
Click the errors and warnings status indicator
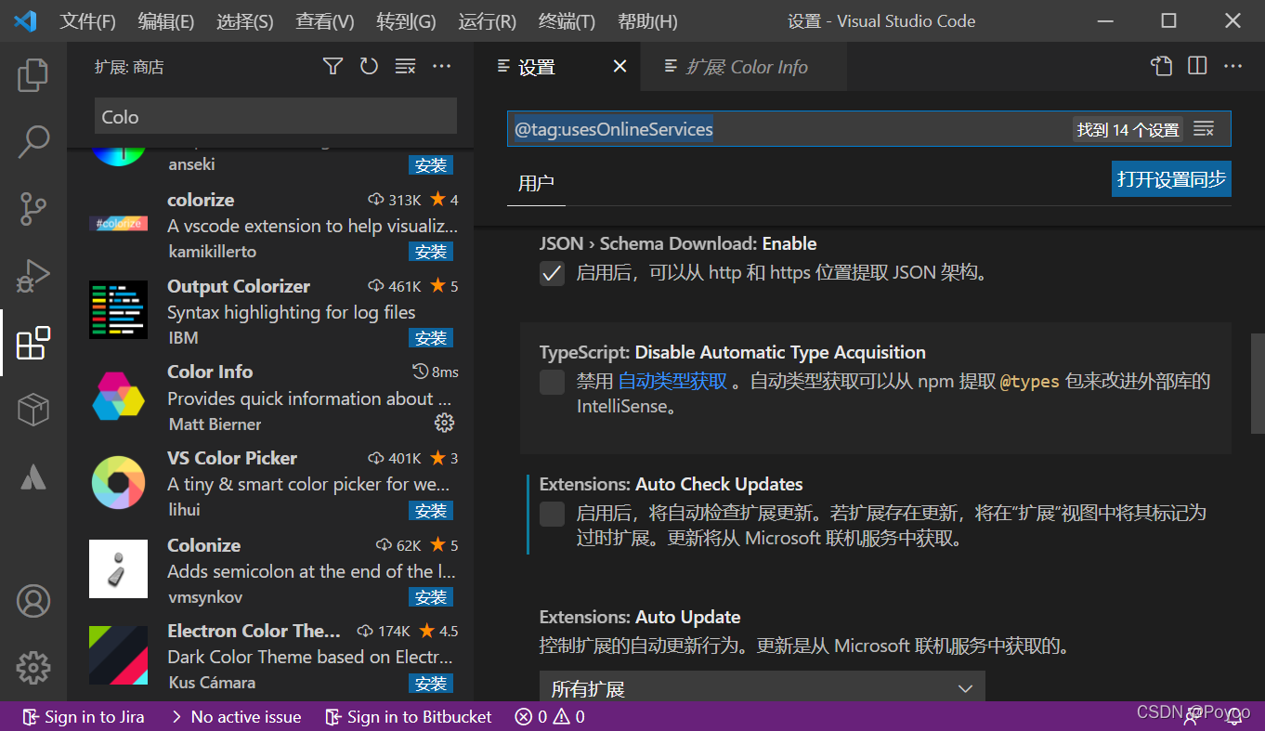click(550, 717)
